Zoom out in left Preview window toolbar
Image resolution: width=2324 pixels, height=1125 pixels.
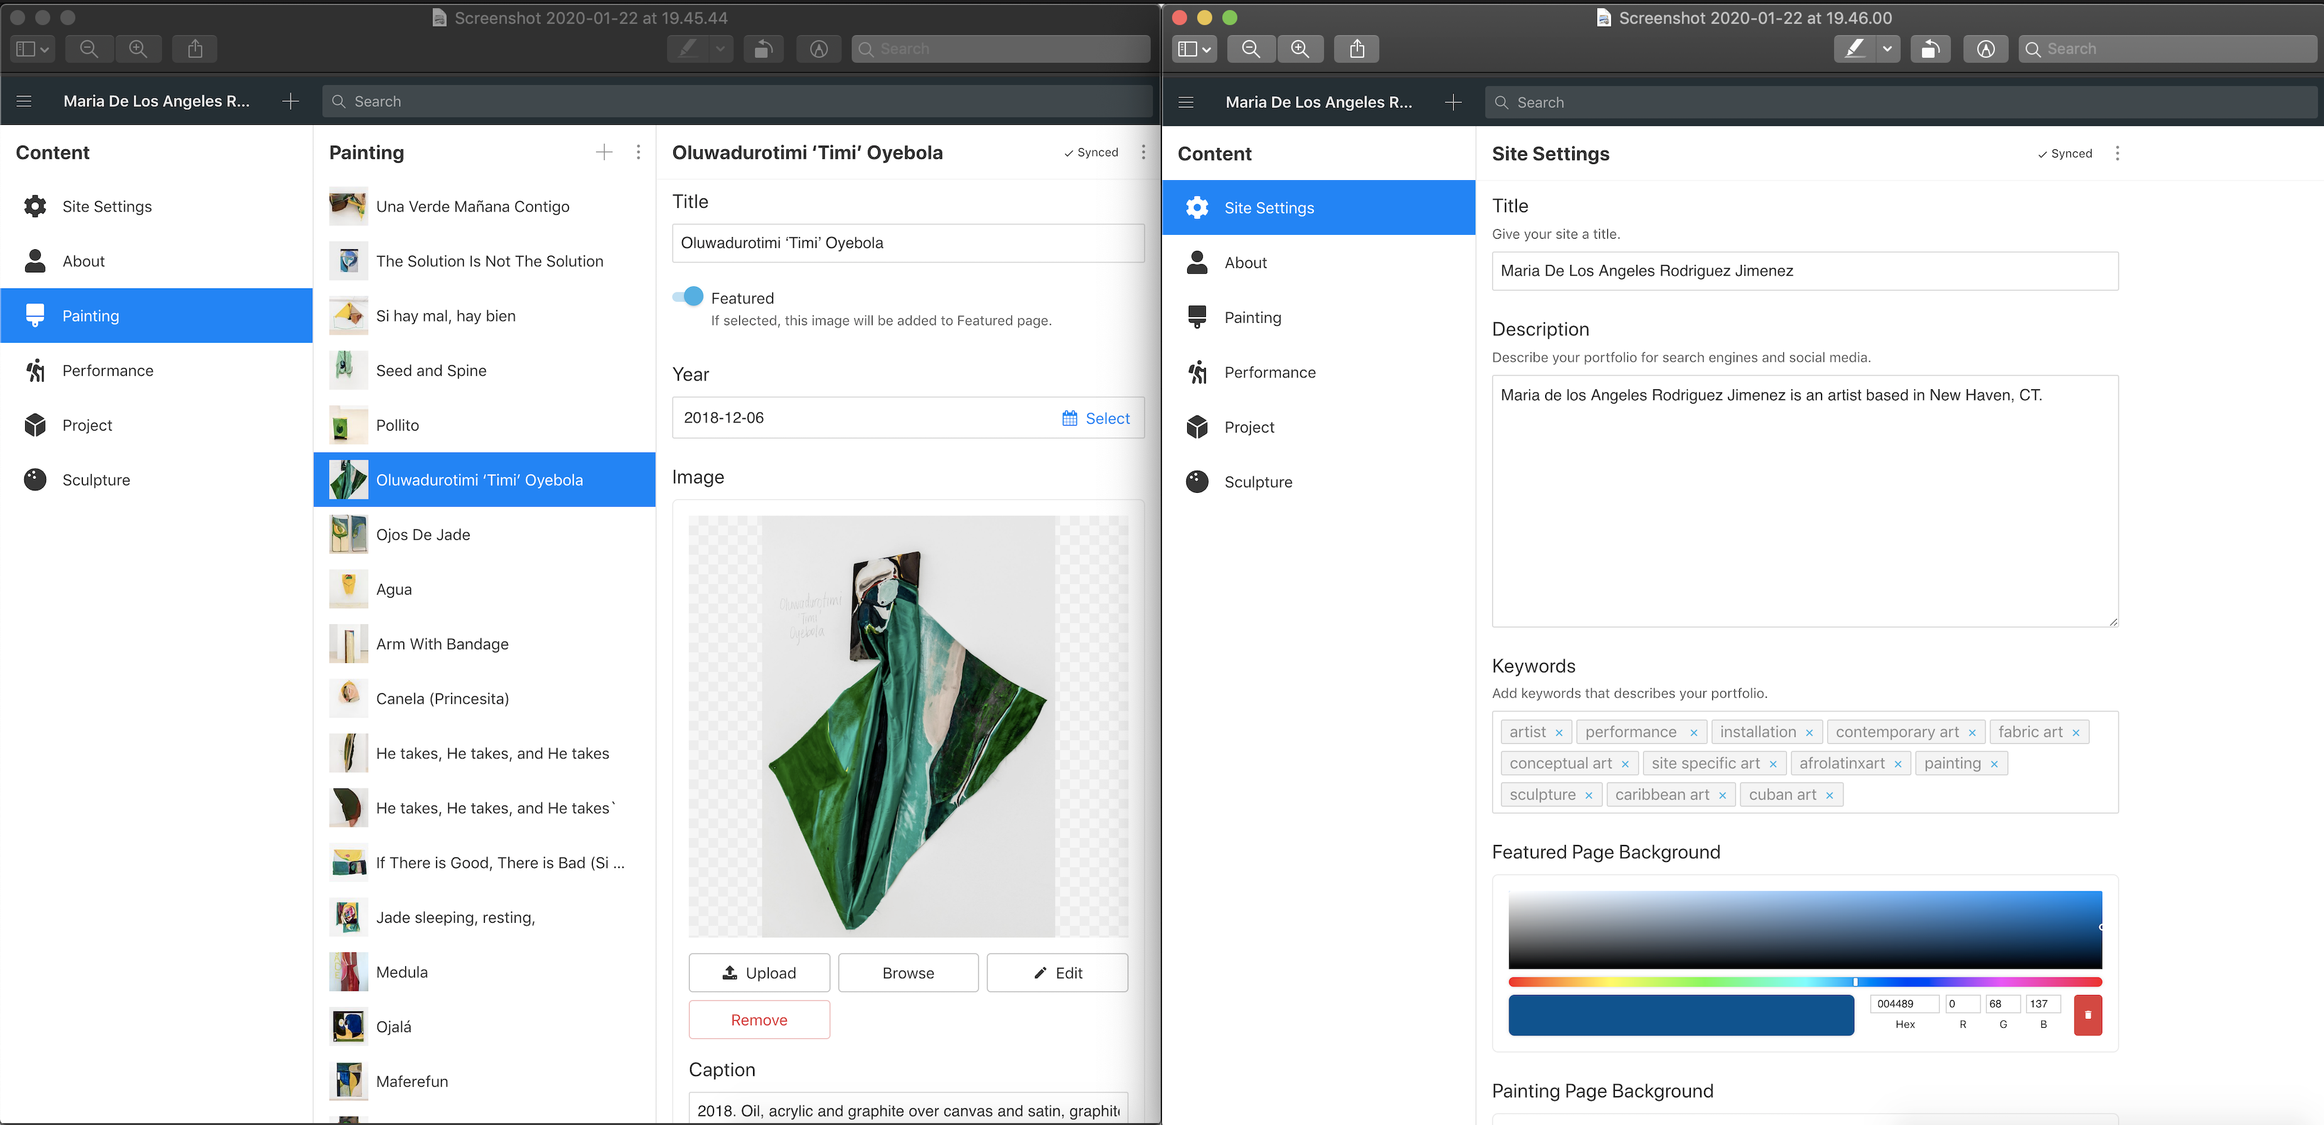click(x=89, y=49)
